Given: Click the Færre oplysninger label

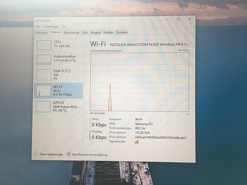Looking at the screenshot, I should click(51, 154).
